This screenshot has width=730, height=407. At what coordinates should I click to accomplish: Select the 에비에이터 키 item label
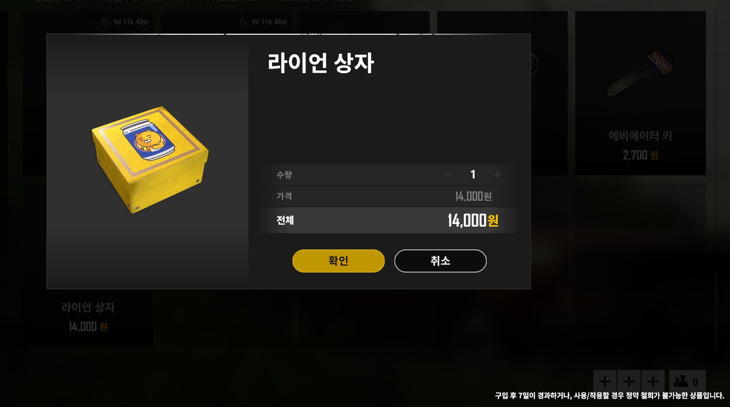(x=641, y=136)
